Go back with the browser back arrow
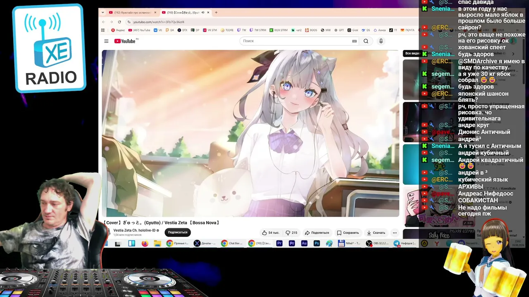Viewport: 529px width, 297px height. click(x=103, y=22)
